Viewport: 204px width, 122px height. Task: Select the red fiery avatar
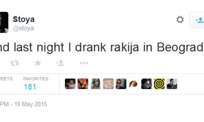coord(83,84)
